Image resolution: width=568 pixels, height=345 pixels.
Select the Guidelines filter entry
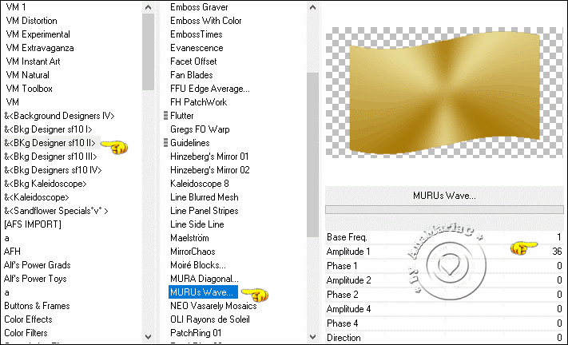tap(190, 143)
